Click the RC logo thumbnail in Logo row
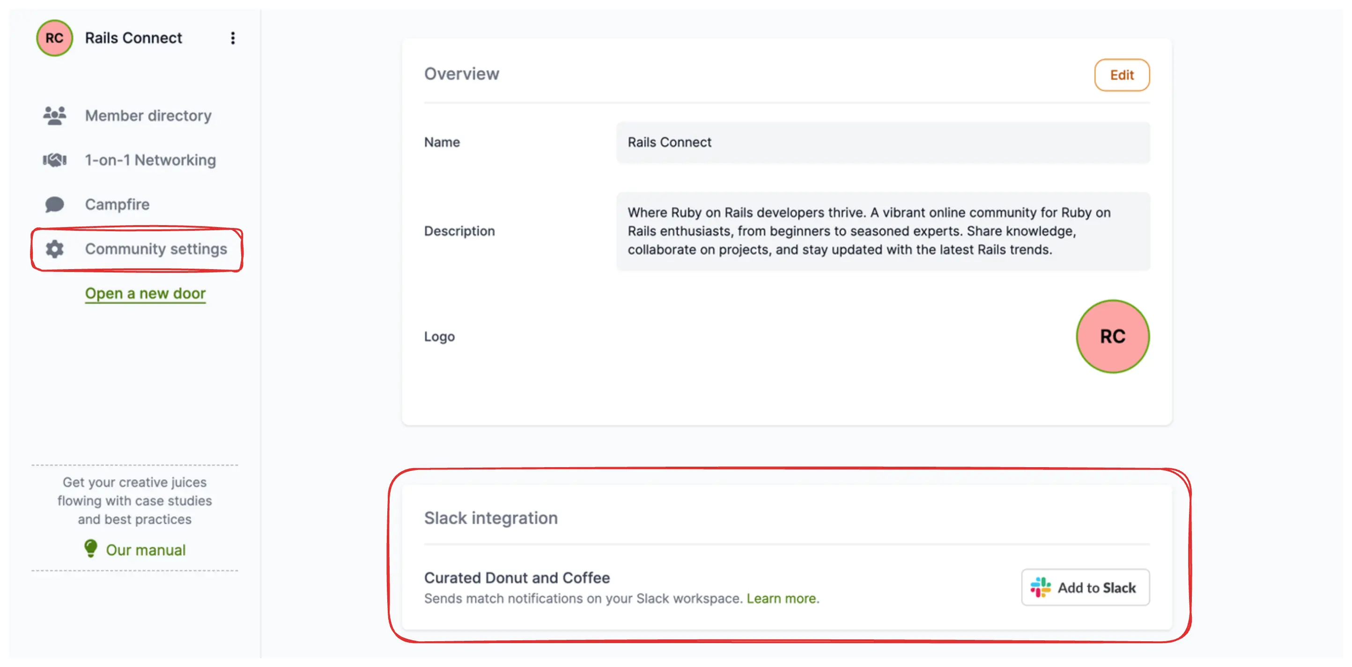Screen dimensions: 1352x667 pyautogui.click(x=1113, y=335)
